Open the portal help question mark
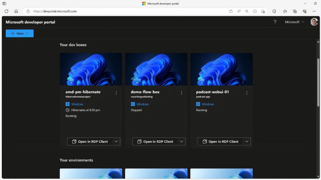This screenshot has height=180, width=321. 275,22
